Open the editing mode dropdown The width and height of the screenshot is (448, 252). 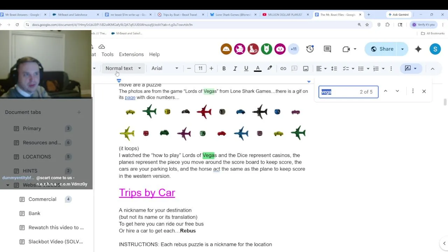pyautogui.click(x=411, y=69)
